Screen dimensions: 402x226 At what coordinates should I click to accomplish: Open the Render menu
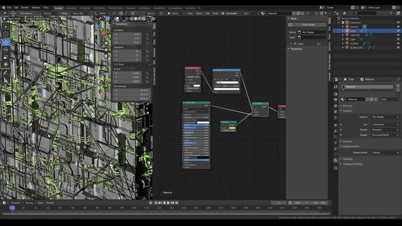click(x=25, y=8)
